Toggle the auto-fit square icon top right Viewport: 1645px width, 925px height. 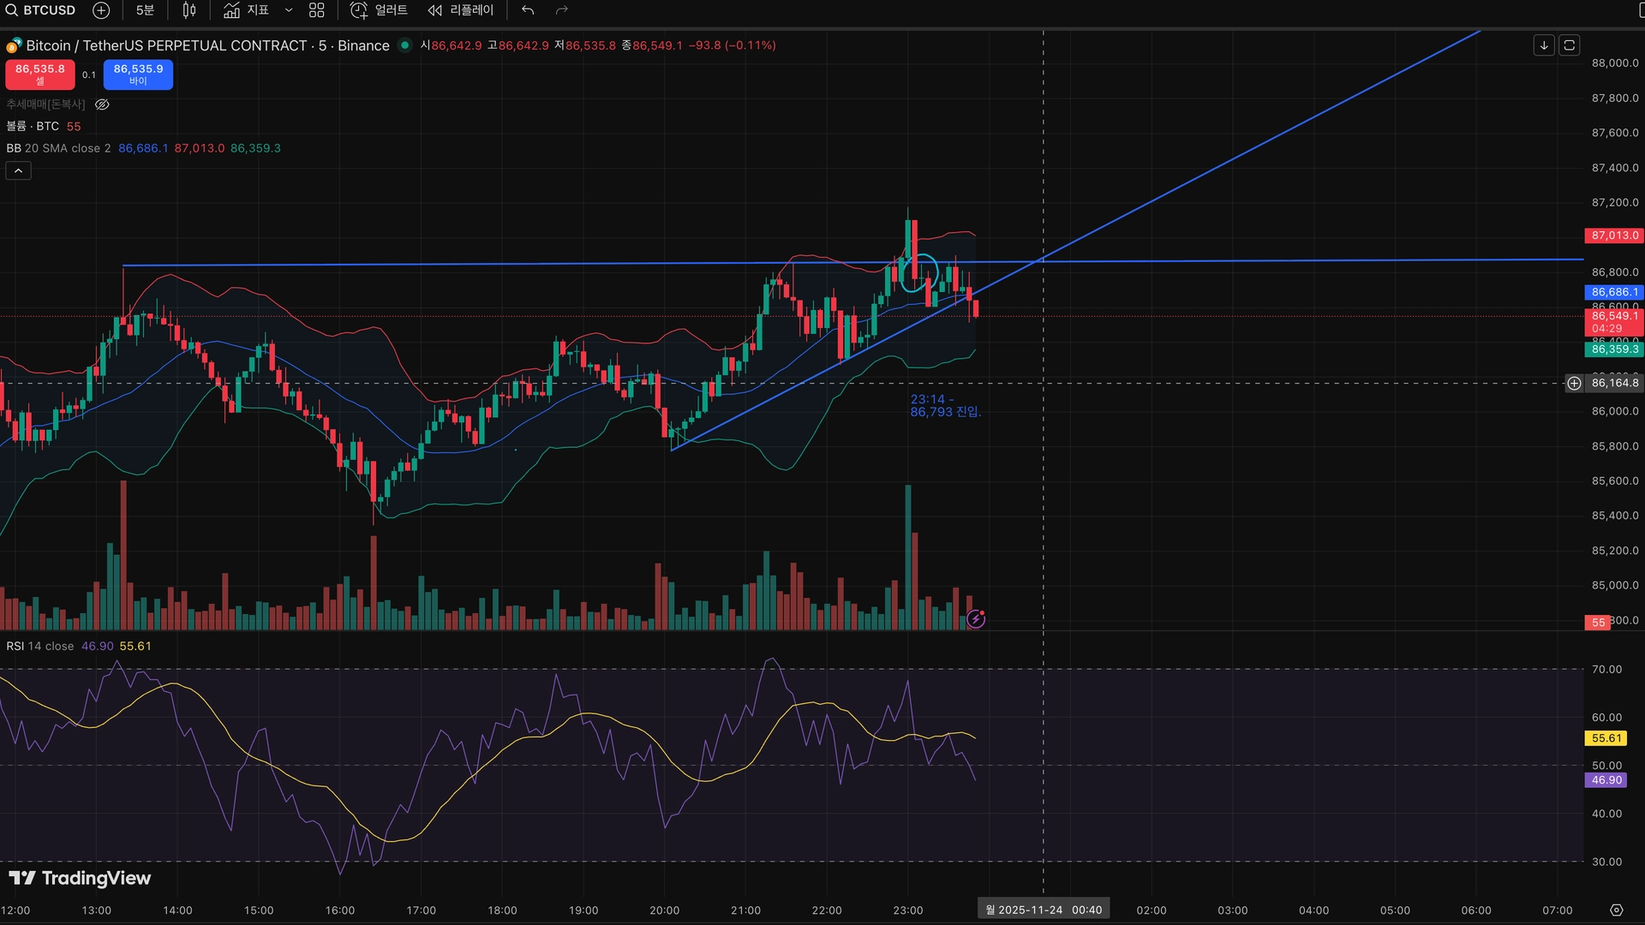1570,45
